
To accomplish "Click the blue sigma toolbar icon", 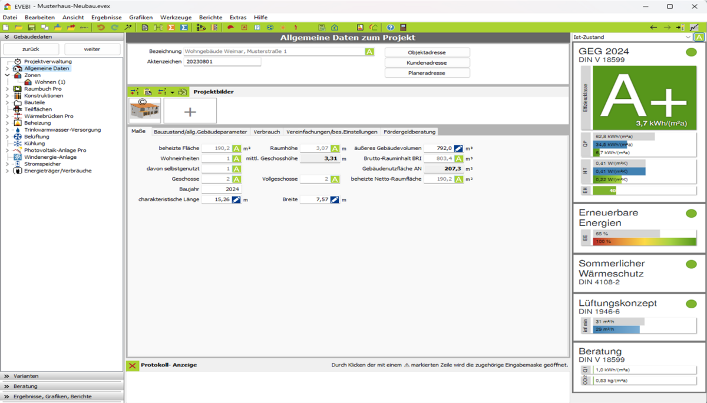I will [x=184, y=28].
